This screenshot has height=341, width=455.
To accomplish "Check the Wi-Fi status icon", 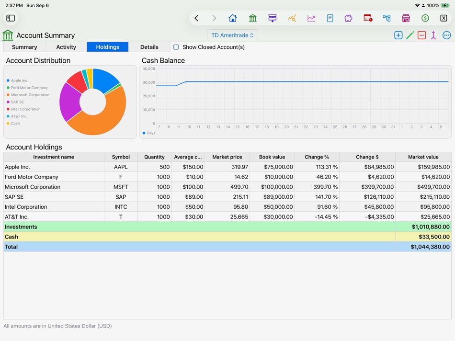I will [417, 5].
